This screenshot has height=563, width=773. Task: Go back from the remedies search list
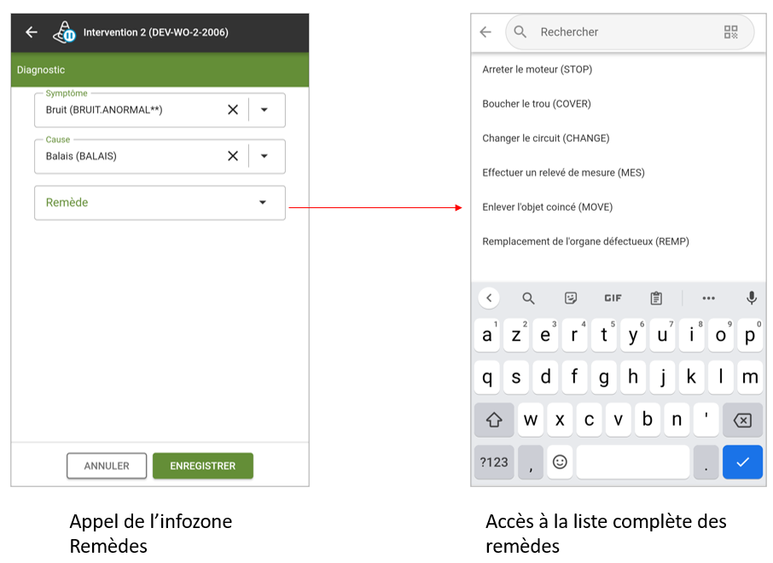point(485,32)
